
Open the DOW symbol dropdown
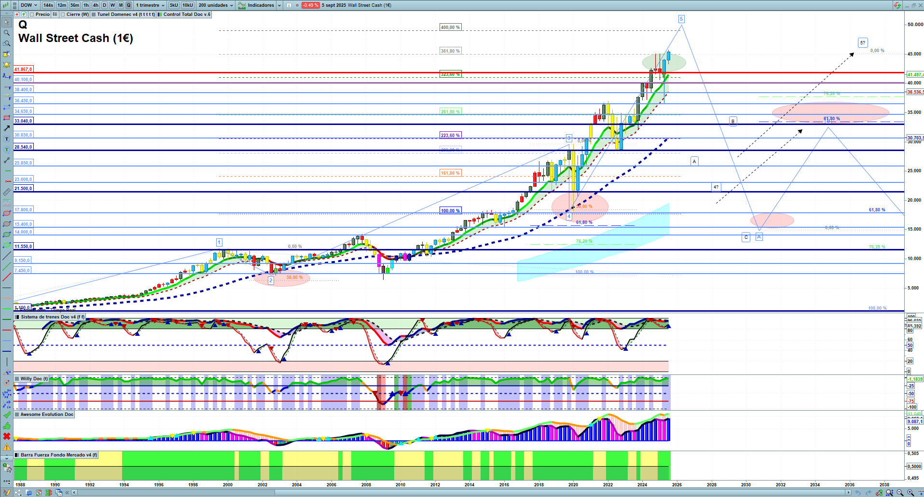pyautogui.click(x=28, y=5)
